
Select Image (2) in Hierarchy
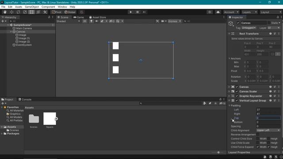pos(24,42)
